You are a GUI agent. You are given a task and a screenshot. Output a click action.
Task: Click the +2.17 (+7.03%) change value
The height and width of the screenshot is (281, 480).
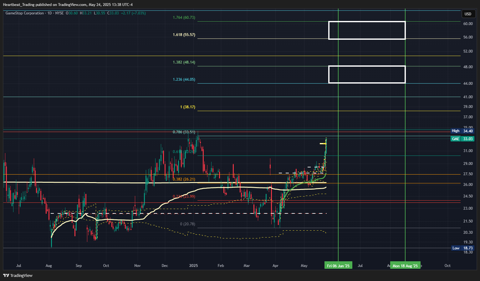point(133,13)
